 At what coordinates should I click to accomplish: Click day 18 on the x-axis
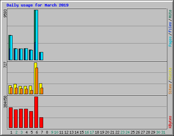click(97, 132)
